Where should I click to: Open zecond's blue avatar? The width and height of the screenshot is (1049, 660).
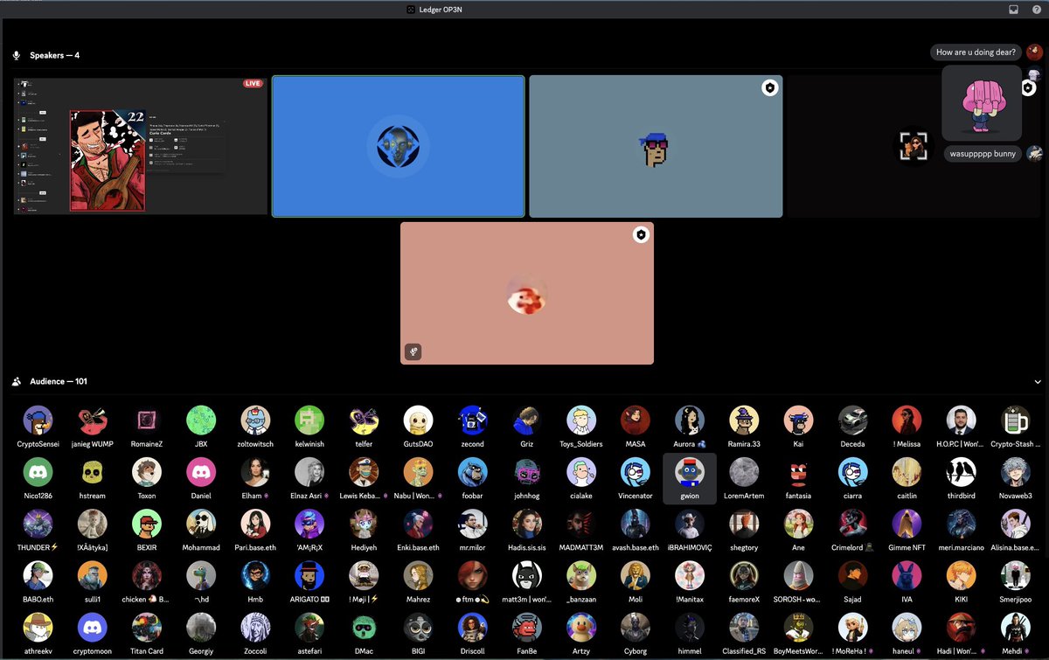click(472, 420)
